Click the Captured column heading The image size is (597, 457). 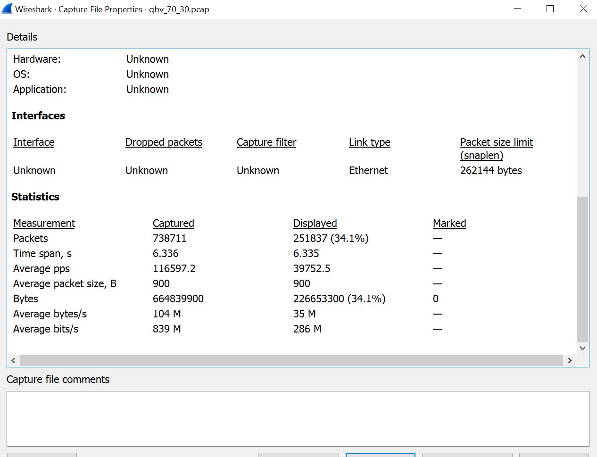pyautogui.click(x=173, y=223)
